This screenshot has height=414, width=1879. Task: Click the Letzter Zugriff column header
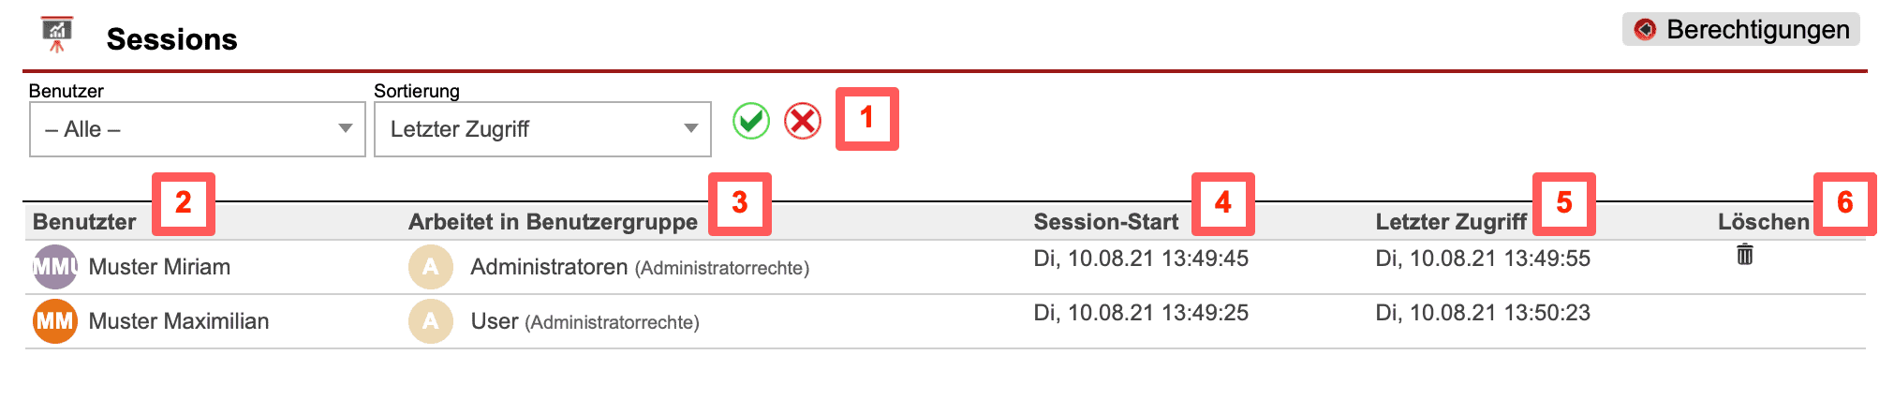pos(1451,222)
